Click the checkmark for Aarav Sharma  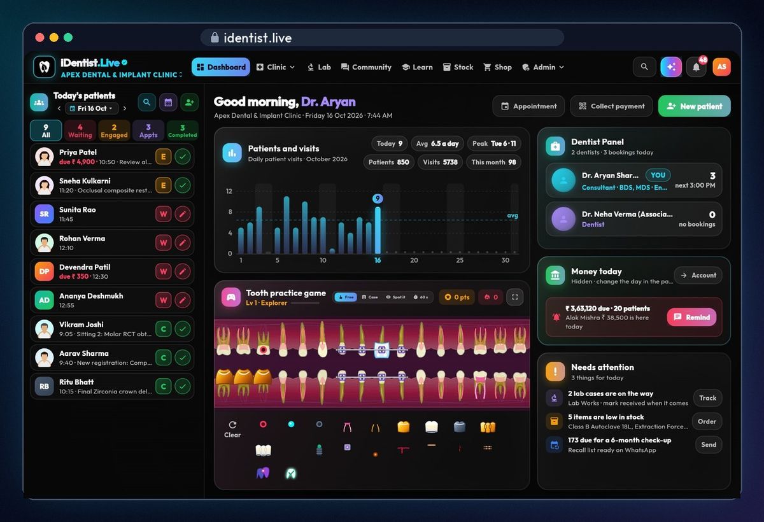[x=183, y=357]
